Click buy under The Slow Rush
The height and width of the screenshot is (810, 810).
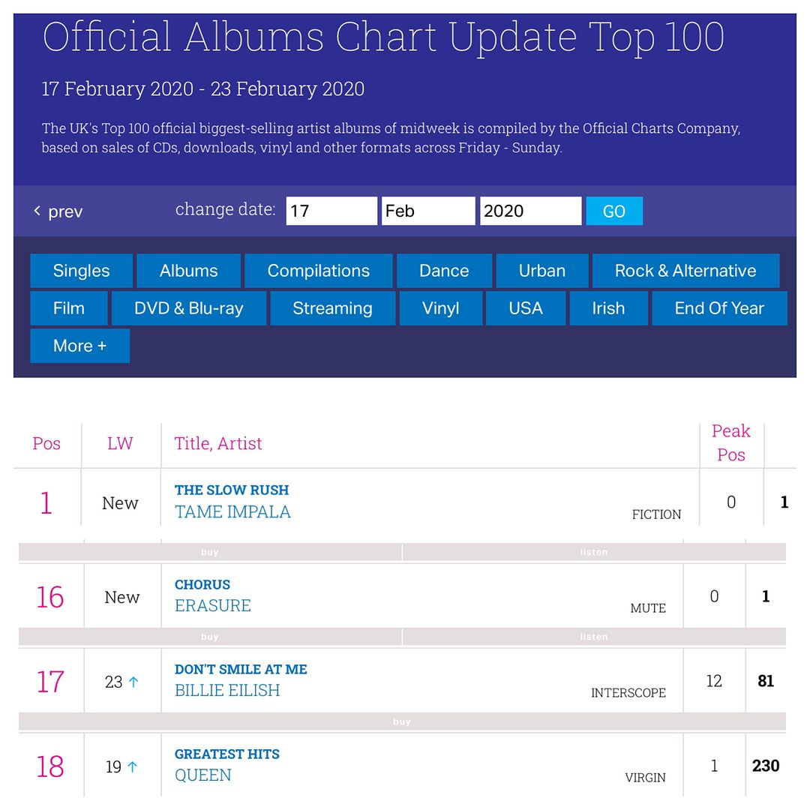[x=210, y=552]
